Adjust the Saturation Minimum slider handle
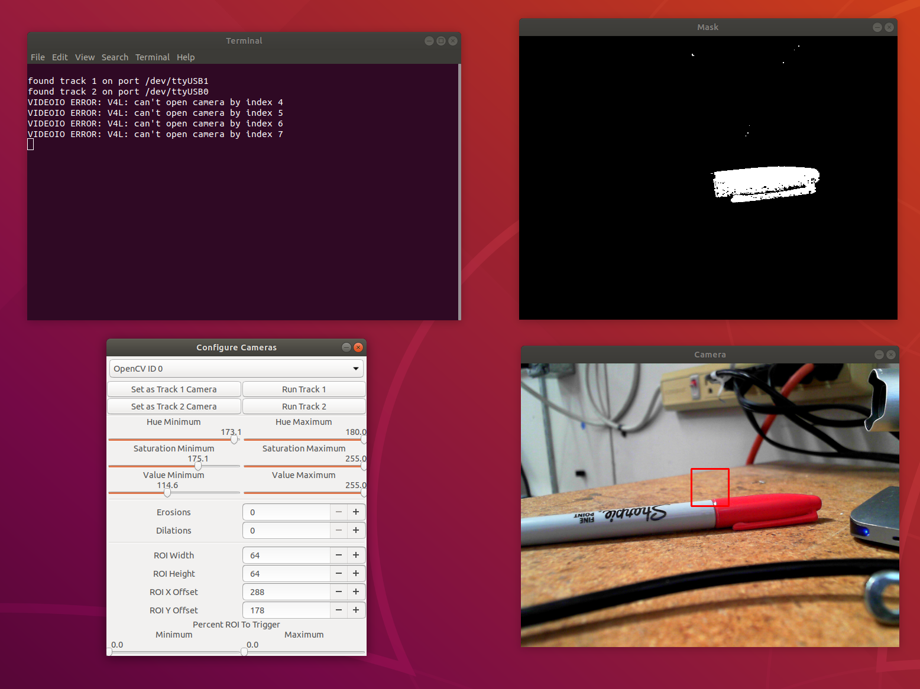Screen dimensions: 920x689 (x=198, y=466)
